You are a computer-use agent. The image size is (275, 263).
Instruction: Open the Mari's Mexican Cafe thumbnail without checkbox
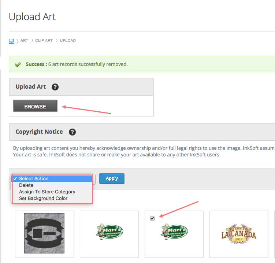click(x=109, y=231)
